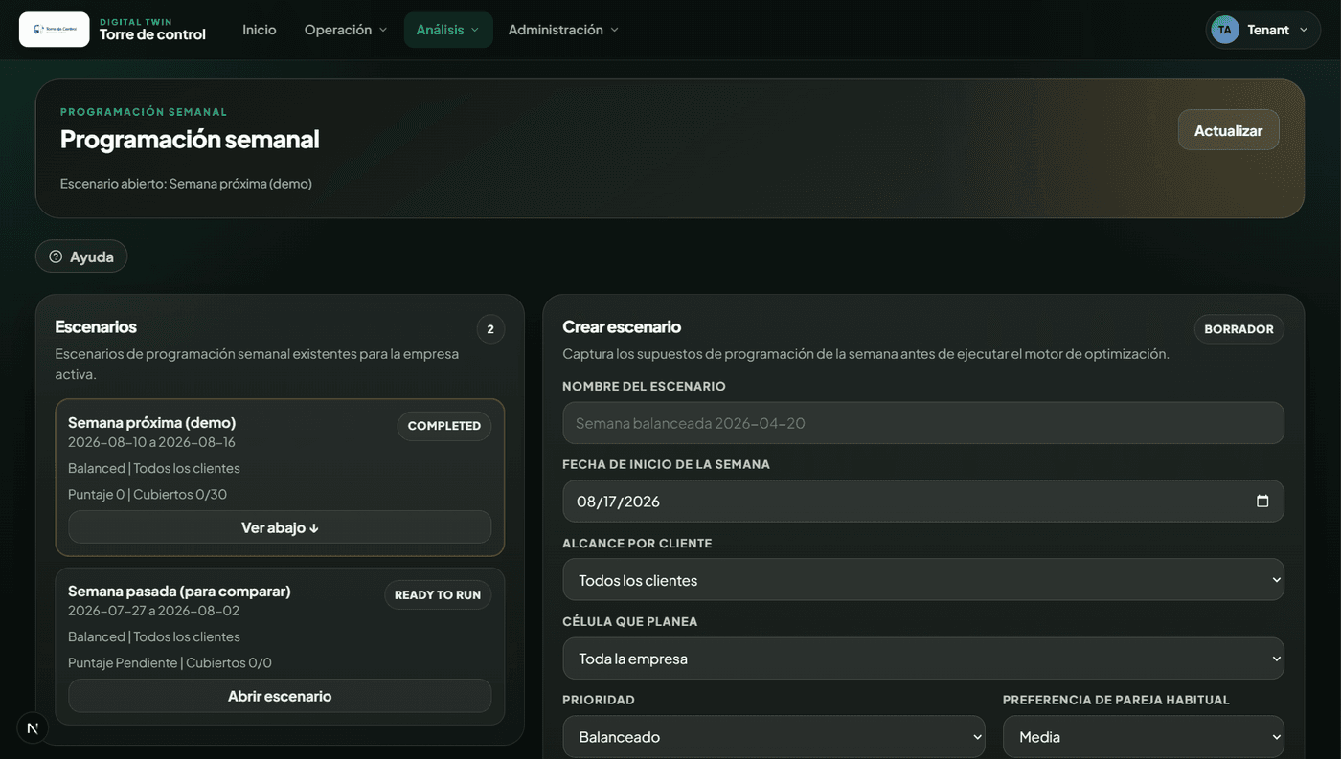Click the Programación semanal page heading

(190, 139)
